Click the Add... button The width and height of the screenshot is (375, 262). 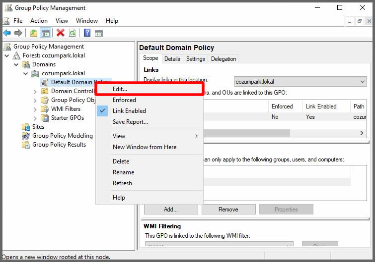171,210
